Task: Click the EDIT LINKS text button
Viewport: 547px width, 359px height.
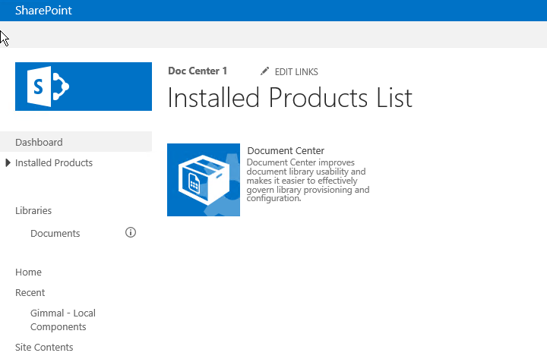Action: pos(296,72)
